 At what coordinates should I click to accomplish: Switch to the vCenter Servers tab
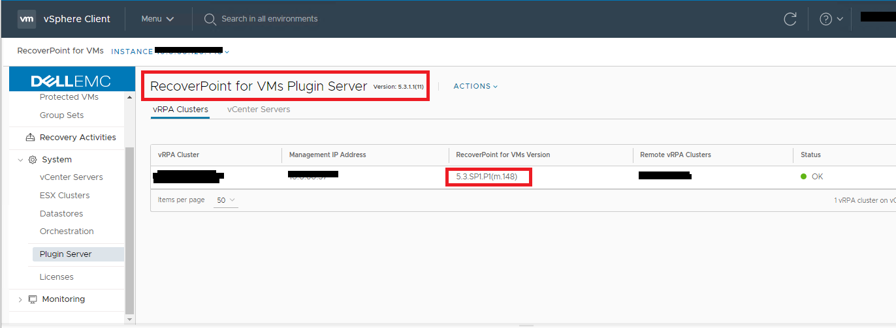(x=259, y=110)
